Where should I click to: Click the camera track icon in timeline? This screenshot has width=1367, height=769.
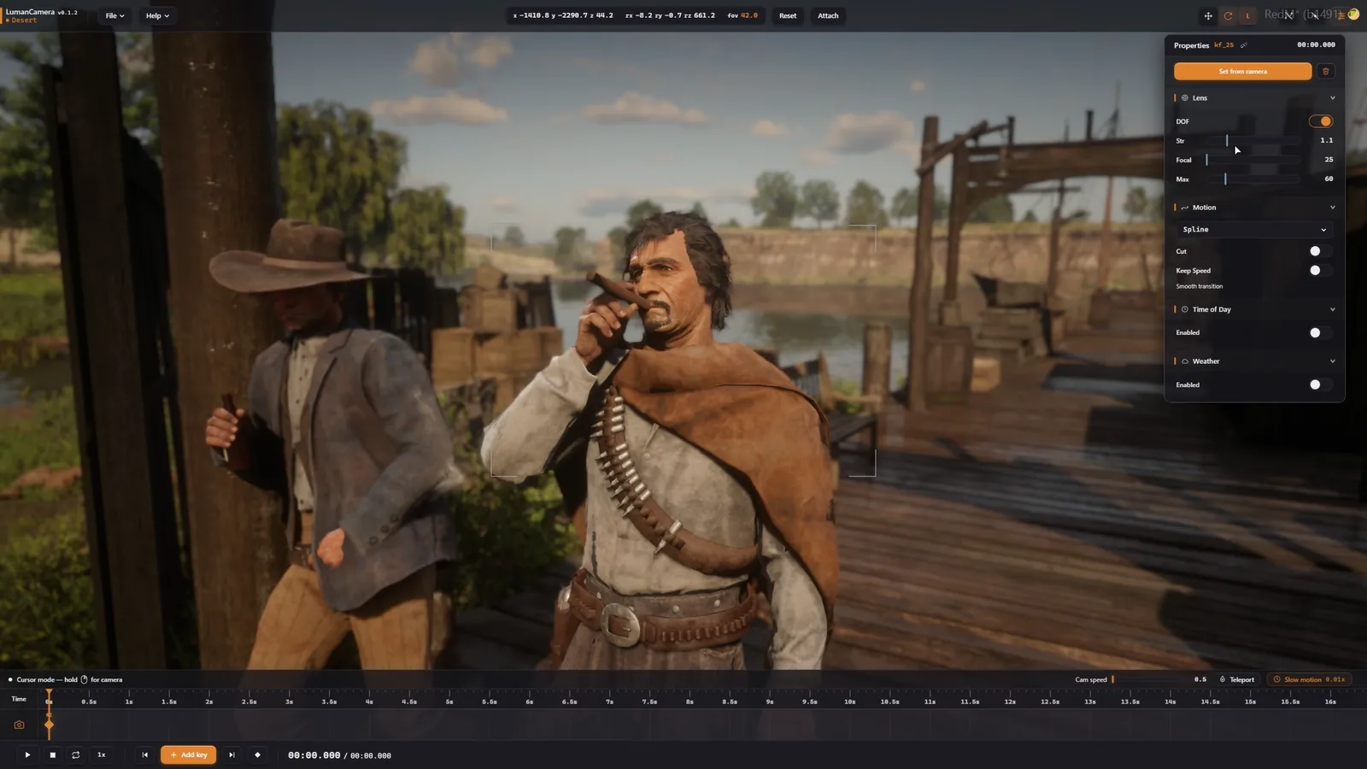19,725
